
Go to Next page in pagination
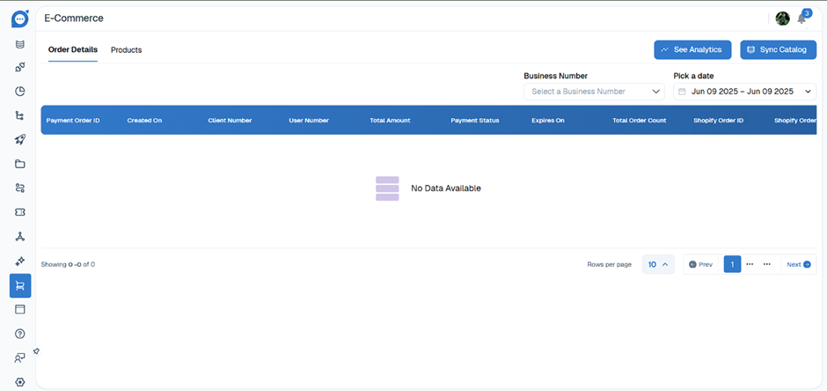[x=798, y=264]
